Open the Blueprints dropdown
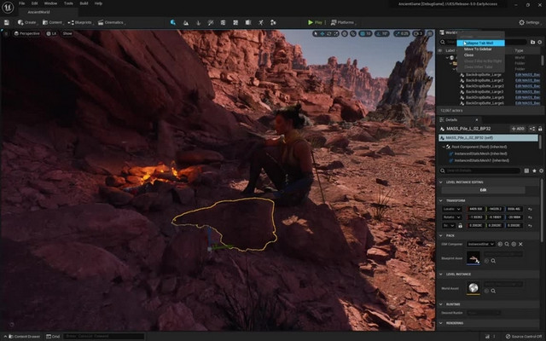Viewport: 546px width, 341px height. [x=80, y=22]
